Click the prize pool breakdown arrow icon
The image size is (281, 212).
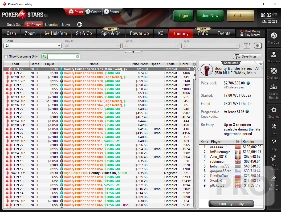[x=248, y=83]
